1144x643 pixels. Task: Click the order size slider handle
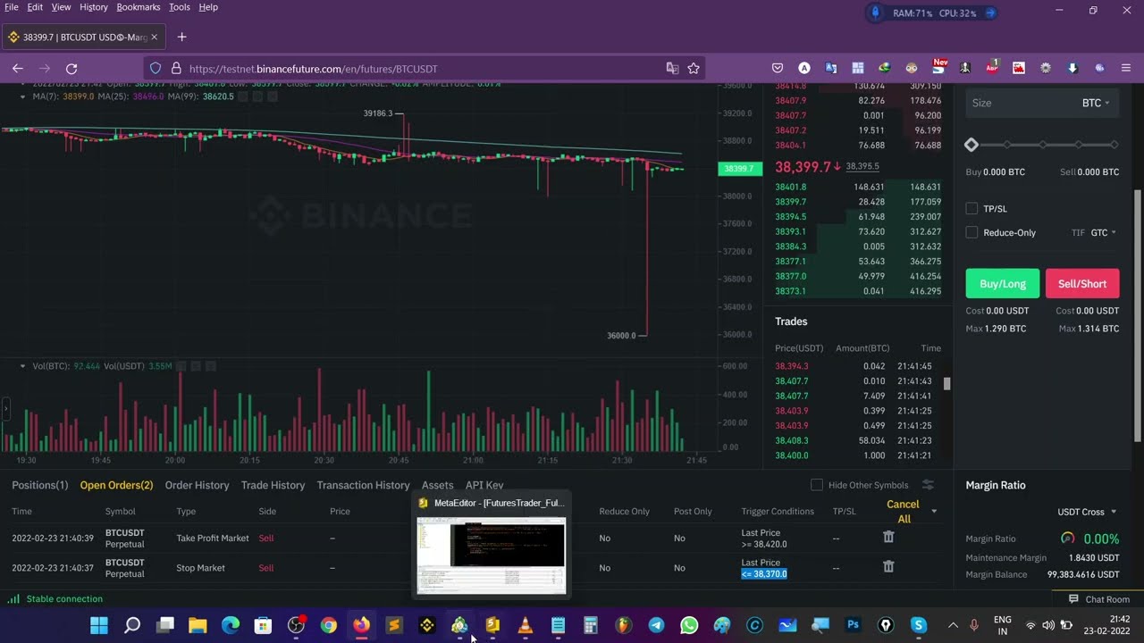[x=972, y=145]
